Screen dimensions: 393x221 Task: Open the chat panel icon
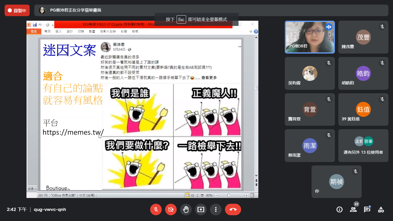point(367,209)
